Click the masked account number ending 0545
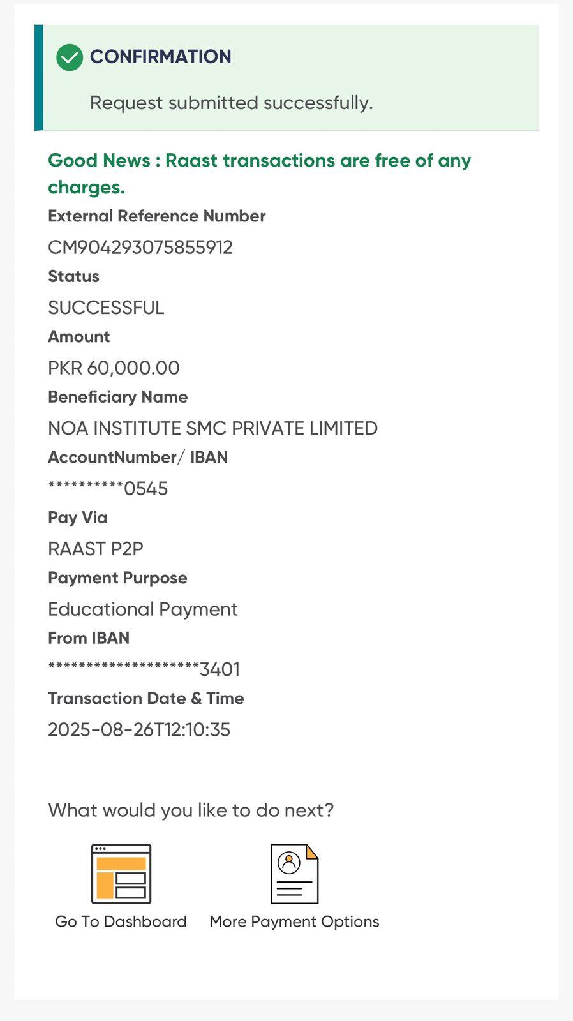The image size is (573, 1021). click(x=108, y=489)
